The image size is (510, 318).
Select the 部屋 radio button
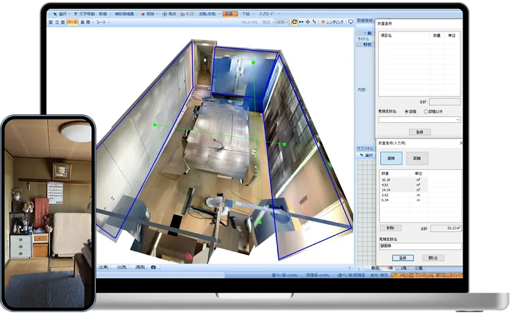406,112
